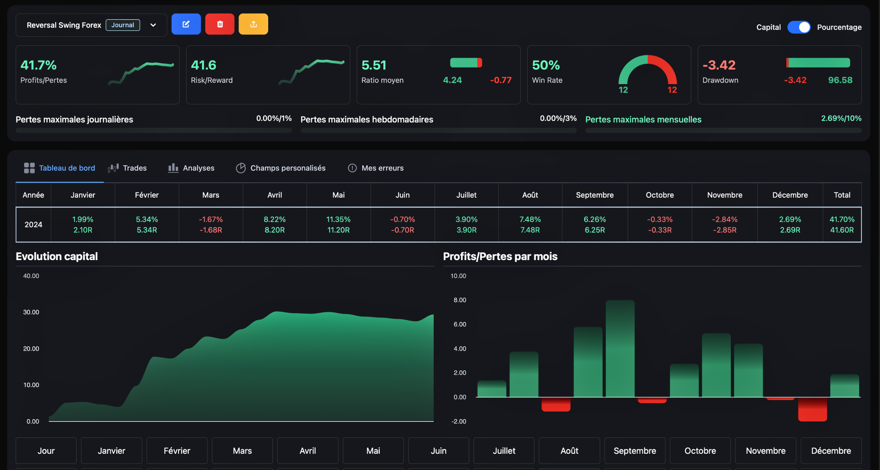This screenshot has height=470, width=880.
Task: Open the Mes erreurs tab
Action: pos(382,168)
